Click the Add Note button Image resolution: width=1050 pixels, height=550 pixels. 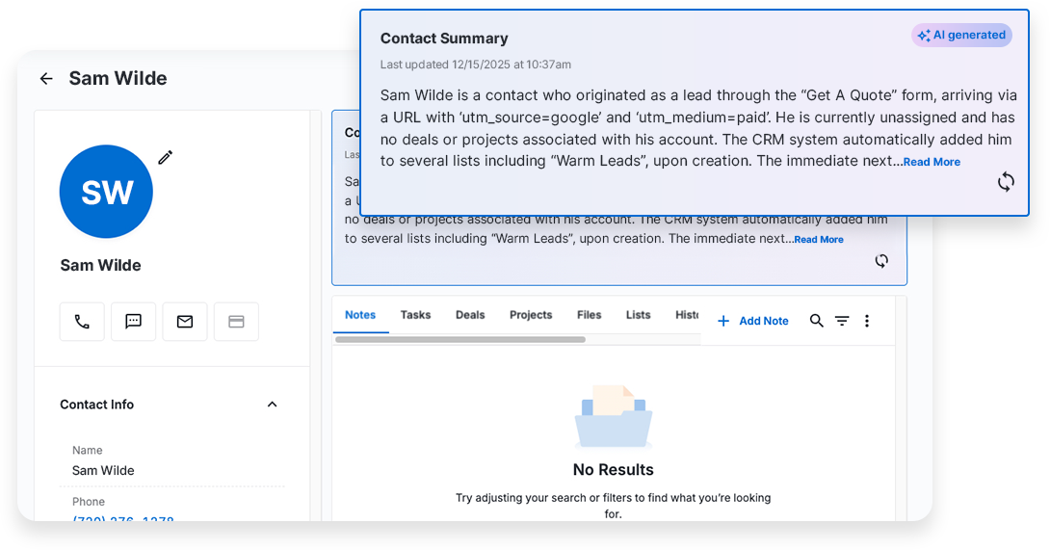coord(753,321)
